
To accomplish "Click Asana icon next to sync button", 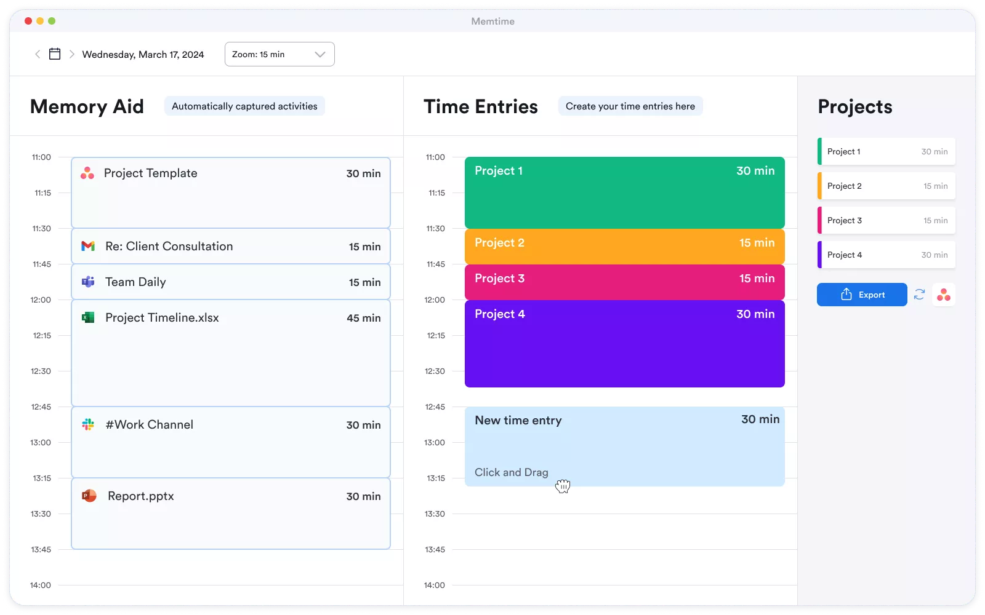I will tap(944, 295).
